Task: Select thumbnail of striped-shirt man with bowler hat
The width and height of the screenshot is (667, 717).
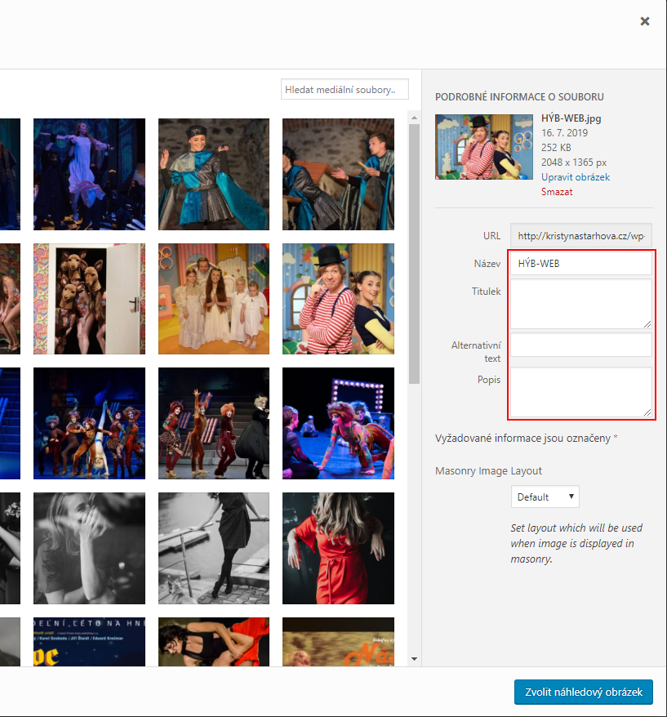Action: [x=338, y=299]
